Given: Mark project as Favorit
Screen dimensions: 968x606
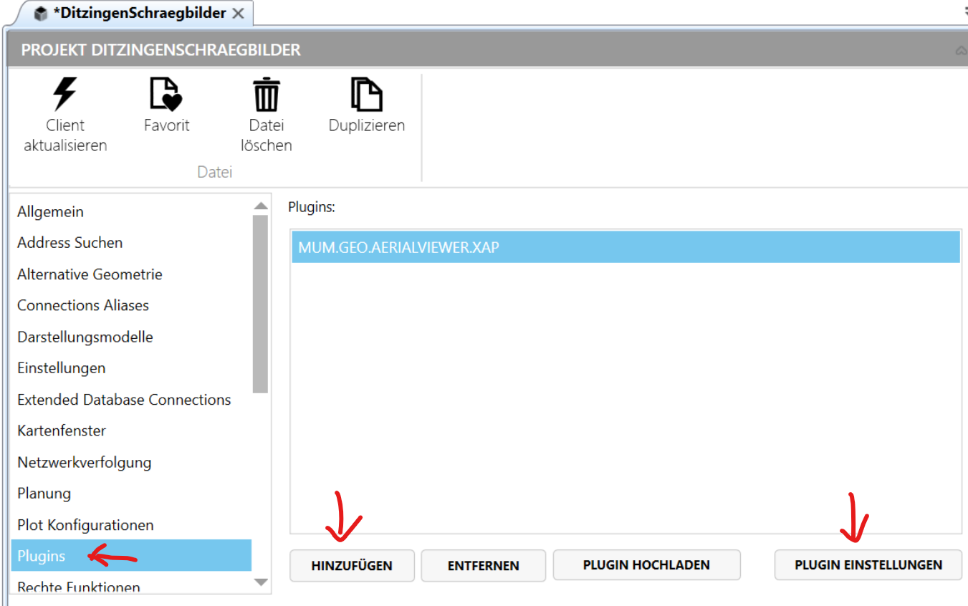Looking at the screenshot, I should (166, 95).
